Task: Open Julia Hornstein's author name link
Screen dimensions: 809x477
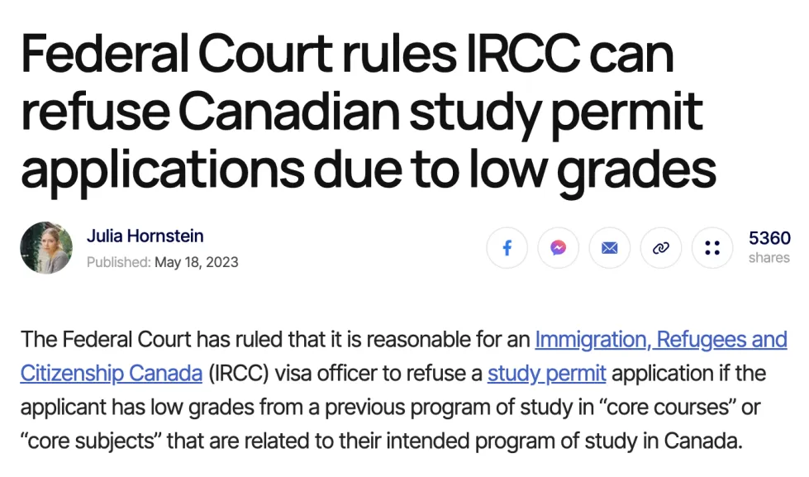Action: click(145, 236)
